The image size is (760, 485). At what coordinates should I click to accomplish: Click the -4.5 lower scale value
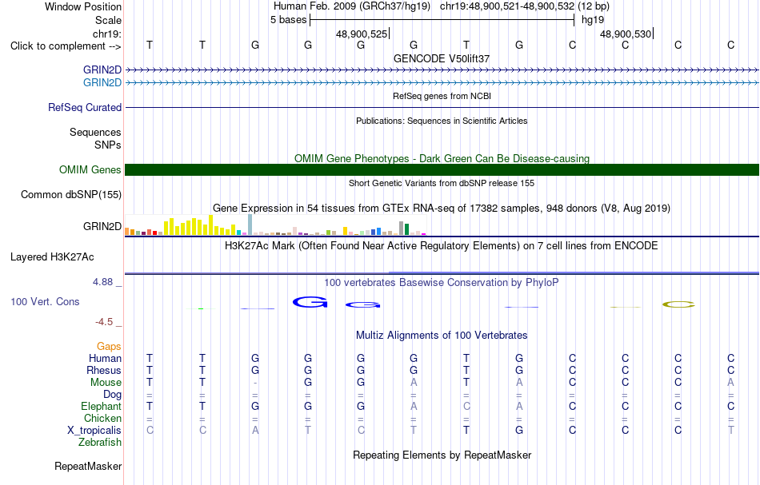(104, 322)
